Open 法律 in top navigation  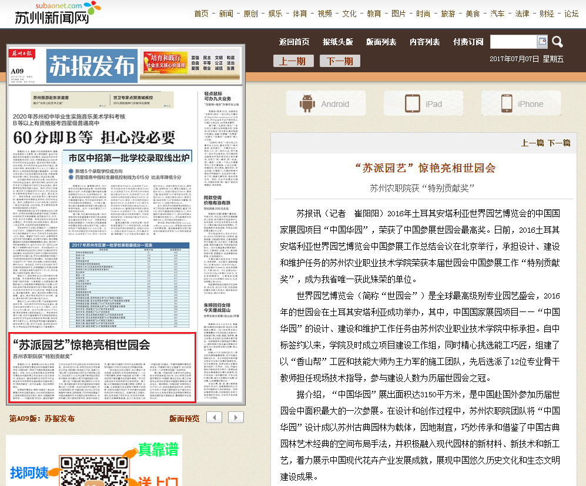click(522, 14)
